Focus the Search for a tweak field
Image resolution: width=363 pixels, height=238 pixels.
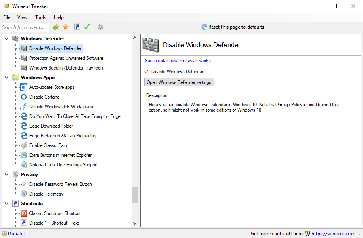click(25, 27)
